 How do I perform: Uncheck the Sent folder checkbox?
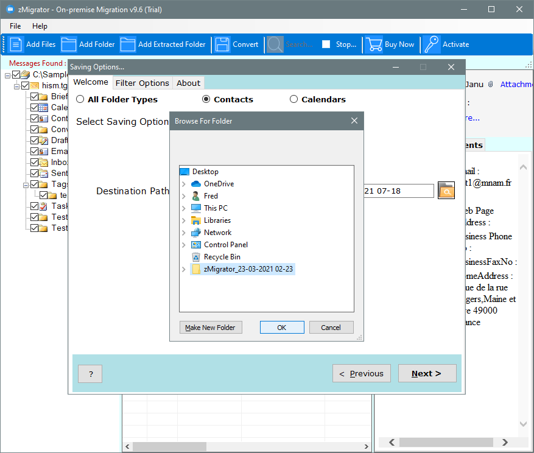pyautogui.click(x=34, y=173)
